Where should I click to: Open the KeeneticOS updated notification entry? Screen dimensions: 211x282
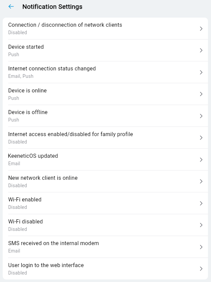tap(101, 159)
